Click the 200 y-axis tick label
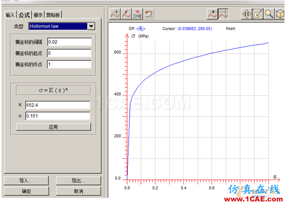 click(x=117, y=136)
